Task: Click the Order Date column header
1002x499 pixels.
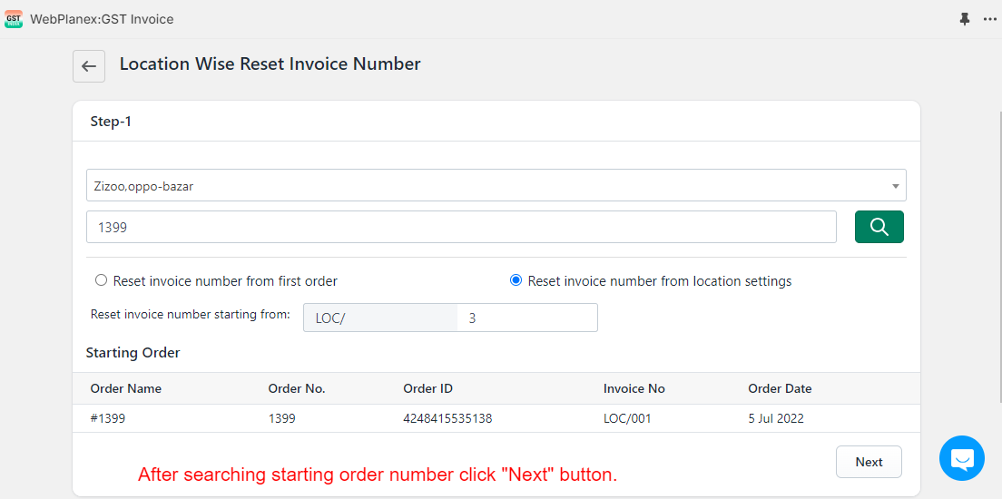Action: click(780, 388)
